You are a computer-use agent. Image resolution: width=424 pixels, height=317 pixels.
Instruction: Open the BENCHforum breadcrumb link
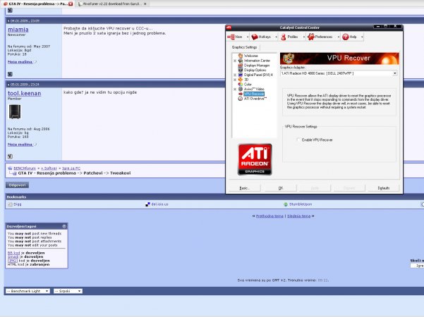coord(25,168)
